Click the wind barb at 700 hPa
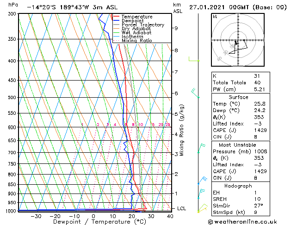 coord(202,148)
